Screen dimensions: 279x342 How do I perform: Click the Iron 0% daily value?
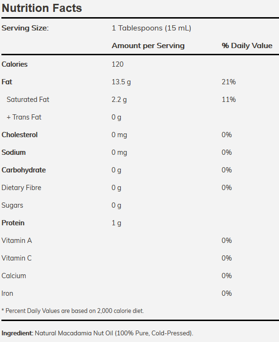(x=227, y=293)
